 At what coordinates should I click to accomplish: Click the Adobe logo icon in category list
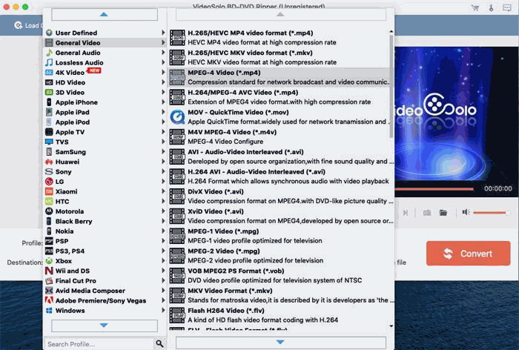[x=49, y=300]
